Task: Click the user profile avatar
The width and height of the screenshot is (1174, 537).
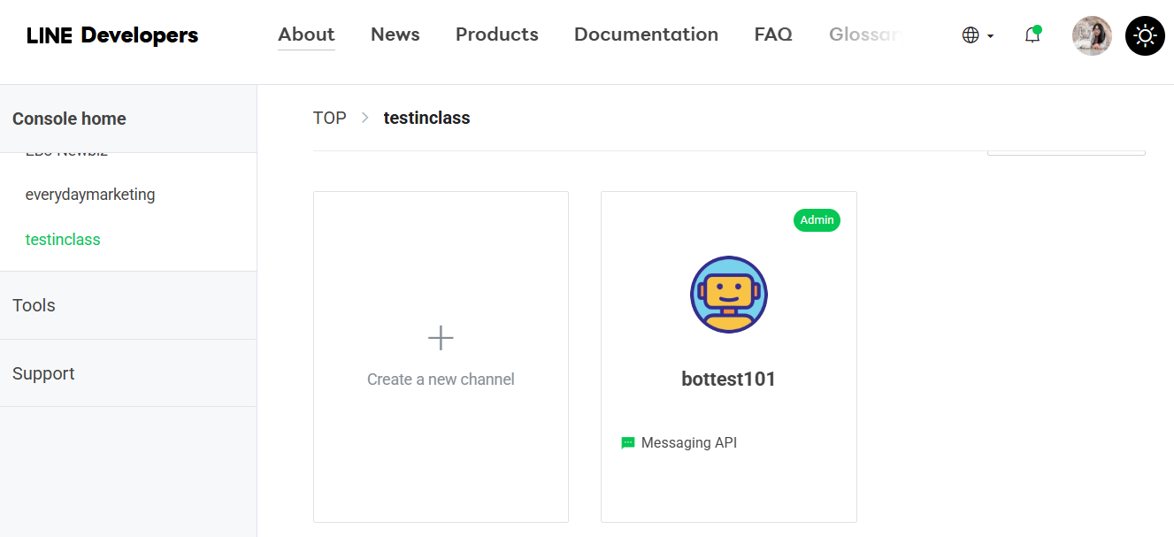Action: [x=1092, y=35]
